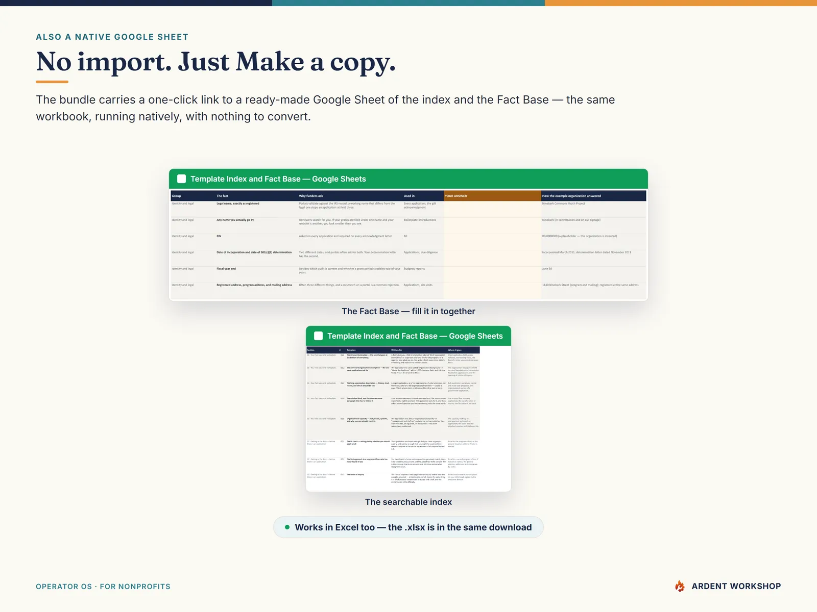This screenshot has width=817, height=612.
Task: Click the white sheet icon in the Fact Base window header
Action: [181, 179]
